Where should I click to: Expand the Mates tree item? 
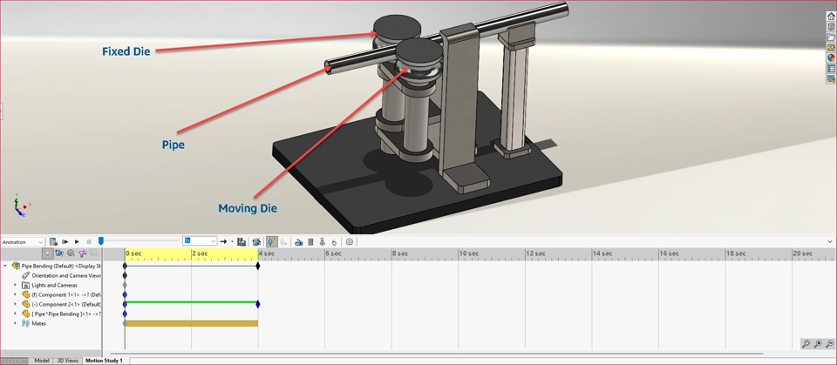[x=15, y=323]
